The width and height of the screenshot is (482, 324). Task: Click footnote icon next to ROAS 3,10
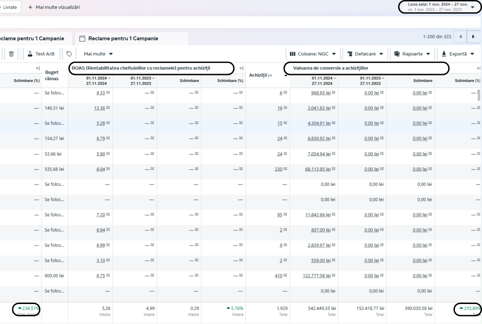click(x=108, y=260)
